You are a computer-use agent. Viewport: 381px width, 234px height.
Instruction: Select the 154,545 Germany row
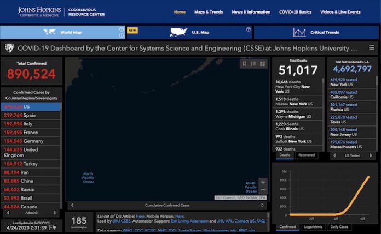[31, 141]
